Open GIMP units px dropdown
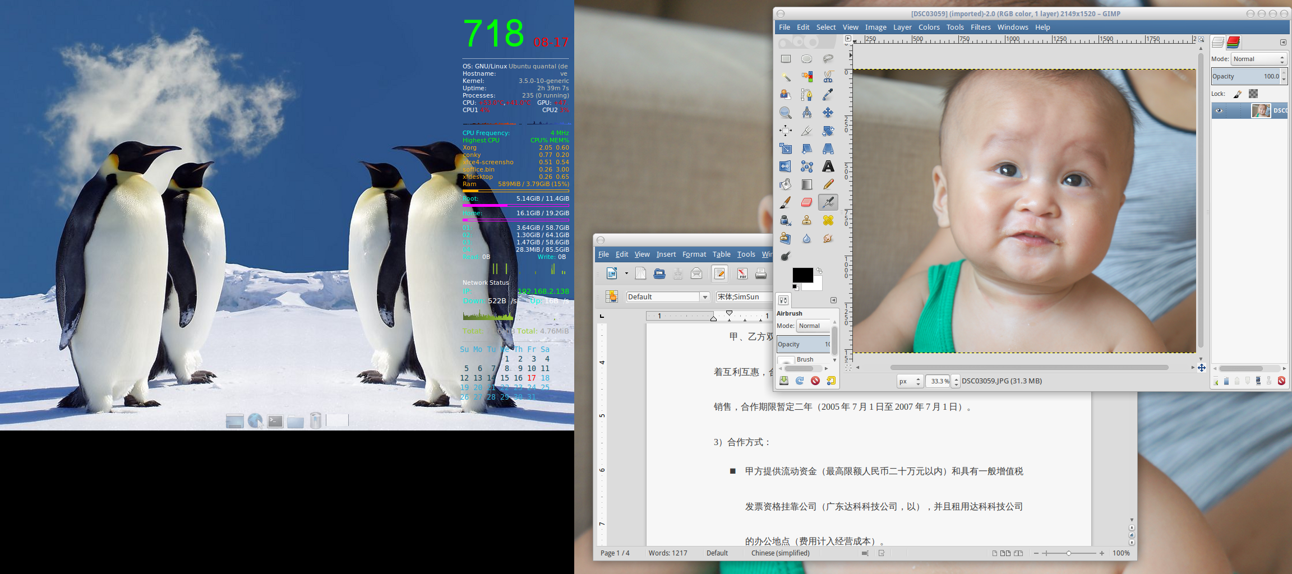Image resolution: width=1292 pixels, height=574 pixels. point(909,381)
